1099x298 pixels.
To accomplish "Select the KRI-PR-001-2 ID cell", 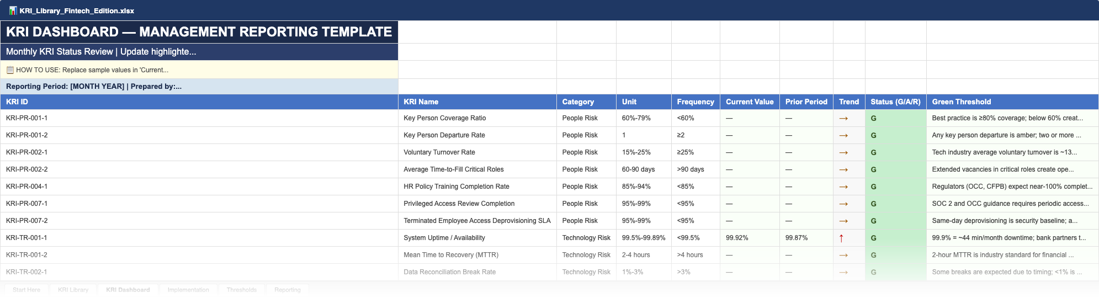I will (199, 135).
